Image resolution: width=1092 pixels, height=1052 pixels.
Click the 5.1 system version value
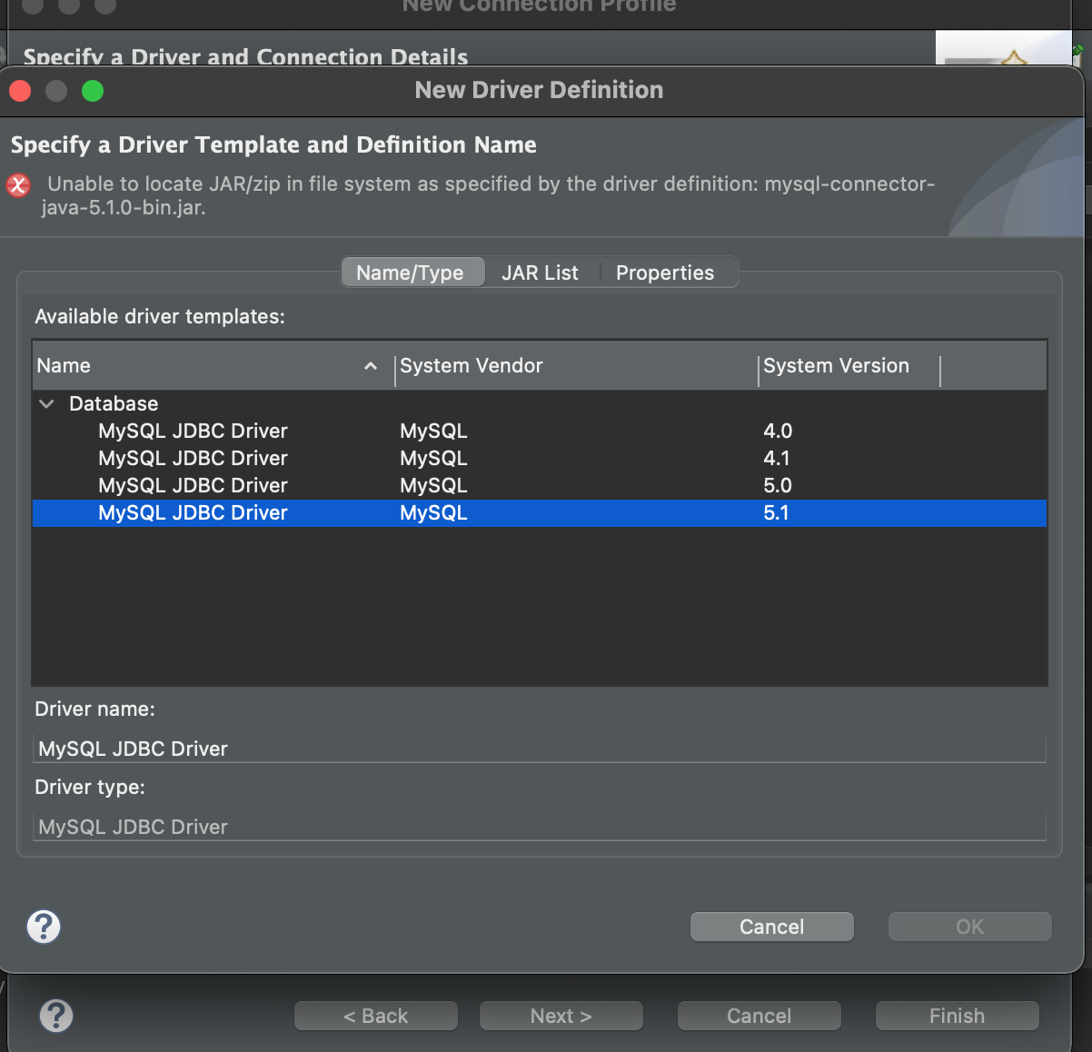[x=776, y=512]
